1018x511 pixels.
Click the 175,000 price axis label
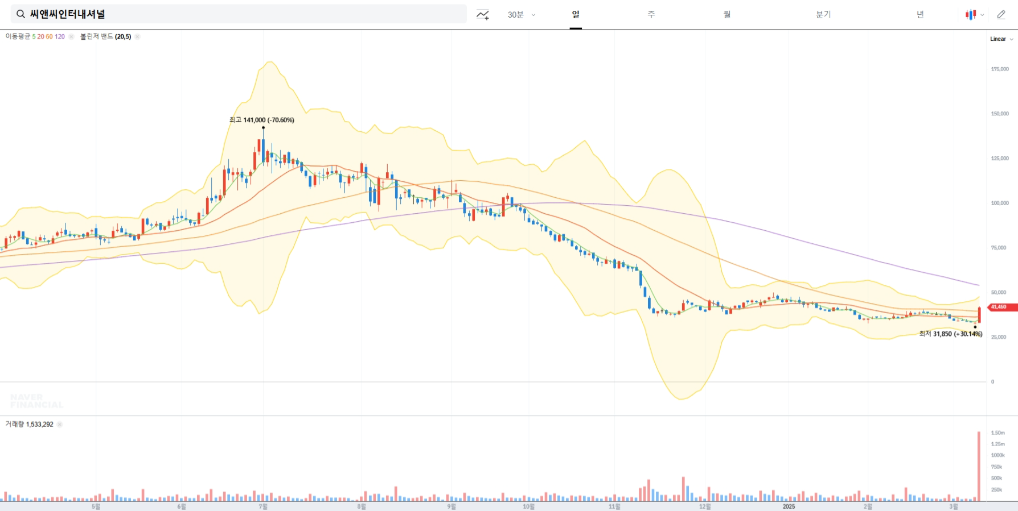tap(1000, 69)
